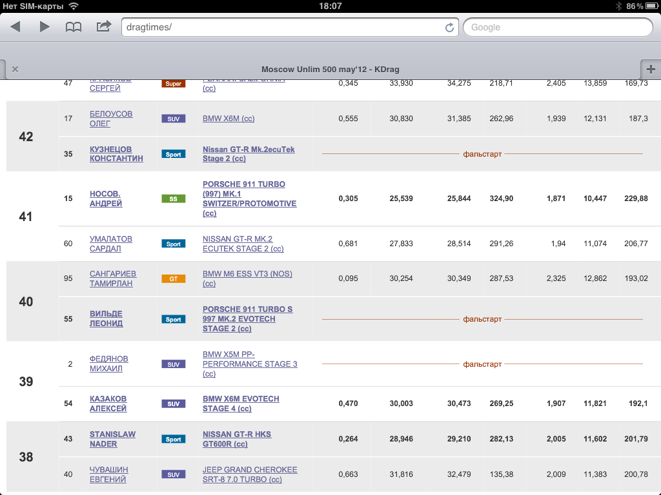Open racer НОСОВ АНДРЕЙ profile link
The height and width of the screenshot is (495, 661).
[106, 199]
